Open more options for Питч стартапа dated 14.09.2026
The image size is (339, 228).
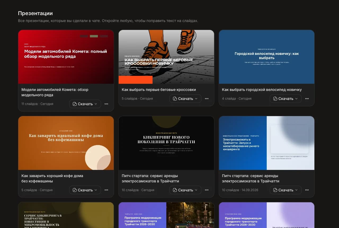click(x=307, y=190)
